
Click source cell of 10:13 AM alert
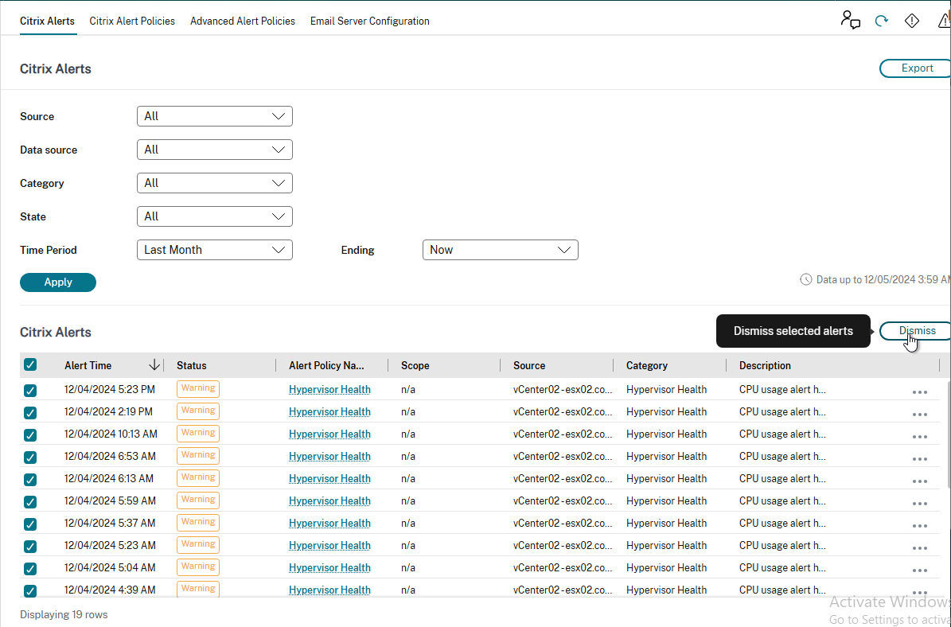(x=562, y=434)
